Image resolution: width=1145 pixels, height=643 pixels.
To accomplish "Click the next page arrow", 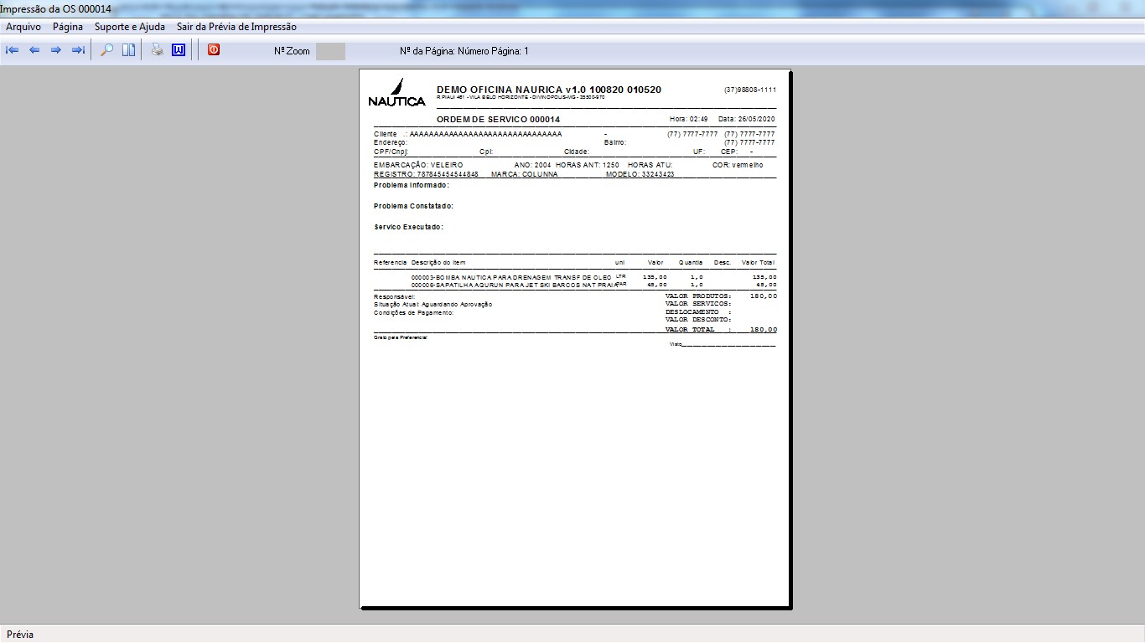I will point(56,50).
